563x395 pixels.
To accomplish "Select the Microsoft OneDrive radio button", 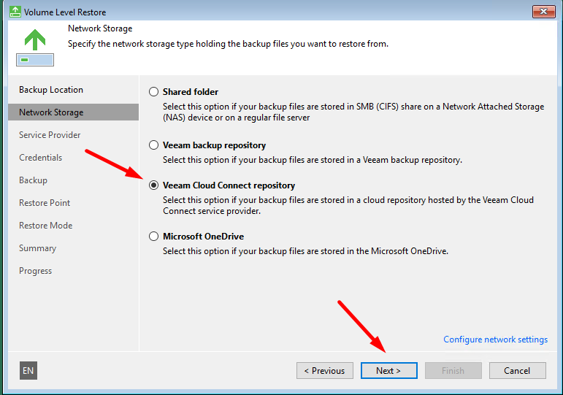I will pyautogui.click(x=153, y=237).
